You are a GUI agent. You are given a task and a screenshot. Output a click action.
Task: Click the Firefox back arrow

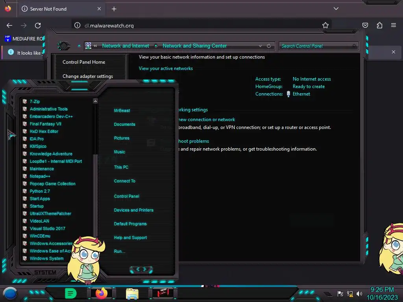[x=9, y=26]
